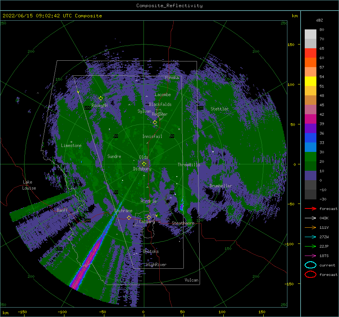Select the Drumheller map label
Viewport: 339px width, 317px height.
[x=220, y=186]
